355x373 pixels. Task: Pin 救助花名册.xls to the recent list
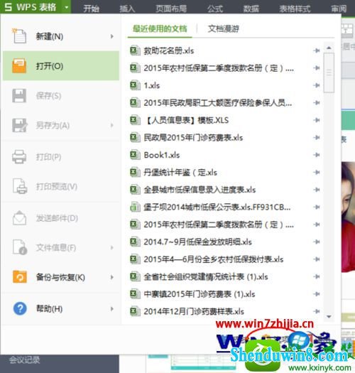(x=317, y=50)
